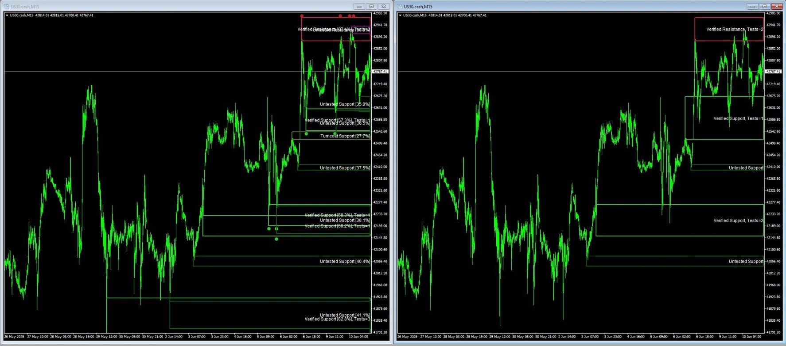The height and width of the screenshot is (346, 786).
Task: Select 'Verified Support, Tests=1' label in right chart
Action: [738, 118]
